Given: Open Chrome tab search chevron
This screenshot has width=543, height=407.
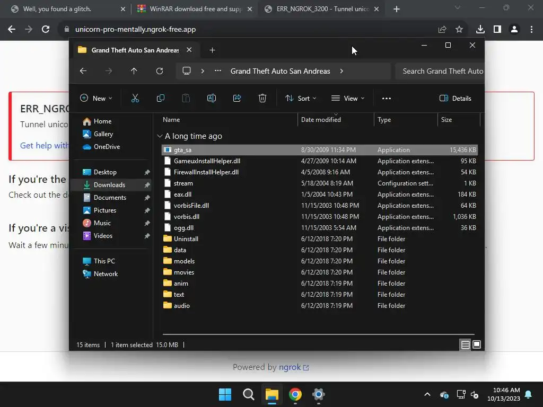Looking at the screenshot, I should coord(458,7).
